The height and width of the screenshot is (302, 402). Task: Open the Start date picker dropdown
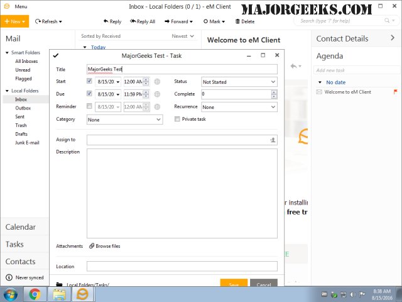pyautogui.click(x=118, y=82)
